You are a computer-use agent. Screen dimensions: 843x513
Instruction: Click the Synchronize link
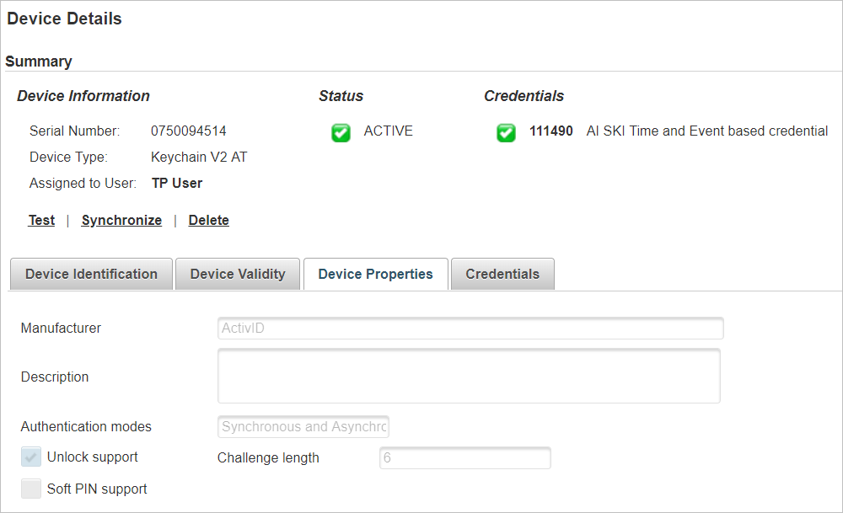click(x=121, y=220)
